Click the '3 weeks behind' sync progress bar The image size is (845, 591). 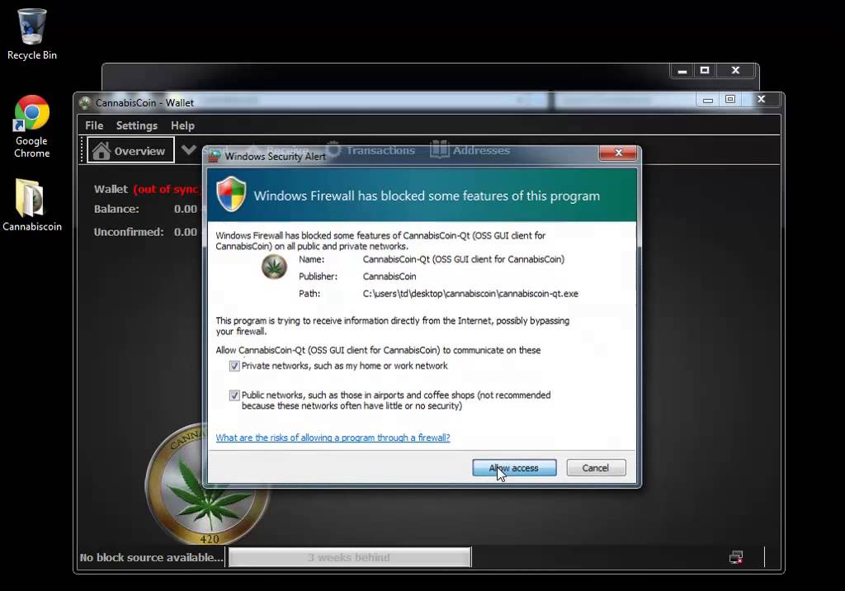[350, 557]
